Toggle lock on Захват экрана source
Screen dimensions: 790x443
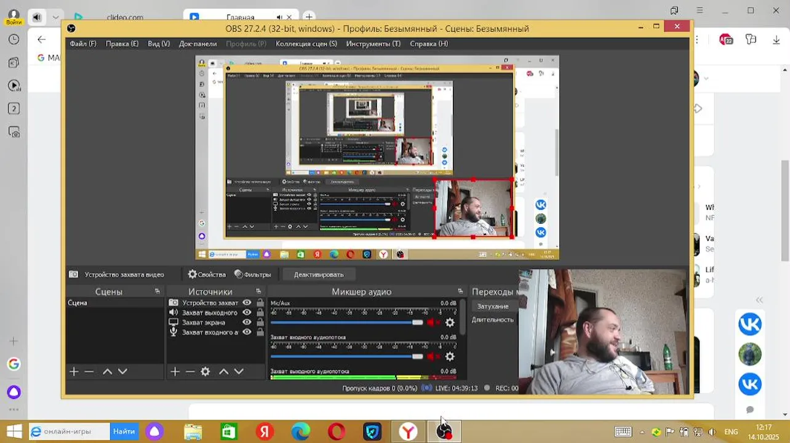click(260, 322)
